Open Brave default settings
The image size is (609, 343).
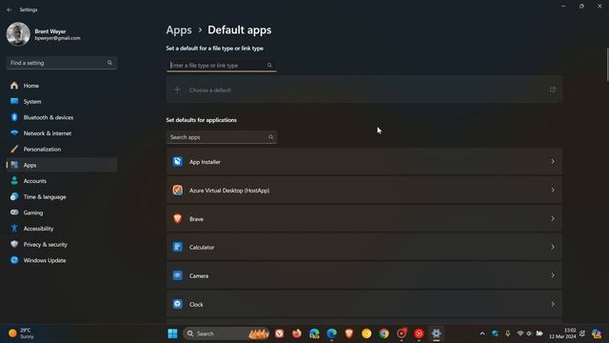364,218
